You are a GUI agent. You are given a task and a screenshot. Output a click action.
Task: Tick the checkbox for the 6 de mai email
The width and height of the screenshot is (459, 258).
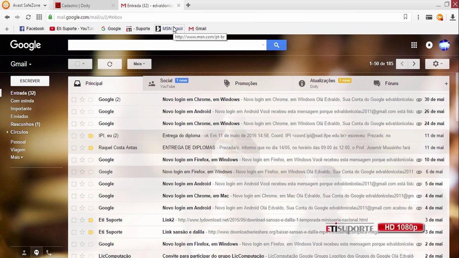74,172
